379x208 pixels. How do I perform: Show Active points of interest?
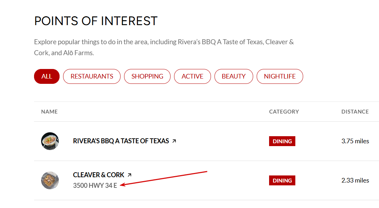[193, 76]
